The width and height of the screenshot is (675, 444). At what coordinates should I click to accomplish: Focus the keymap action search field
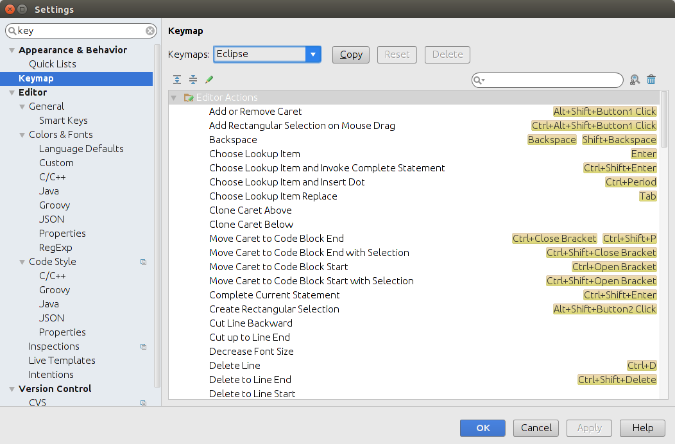pyautogui.click(x=547, y=80)
